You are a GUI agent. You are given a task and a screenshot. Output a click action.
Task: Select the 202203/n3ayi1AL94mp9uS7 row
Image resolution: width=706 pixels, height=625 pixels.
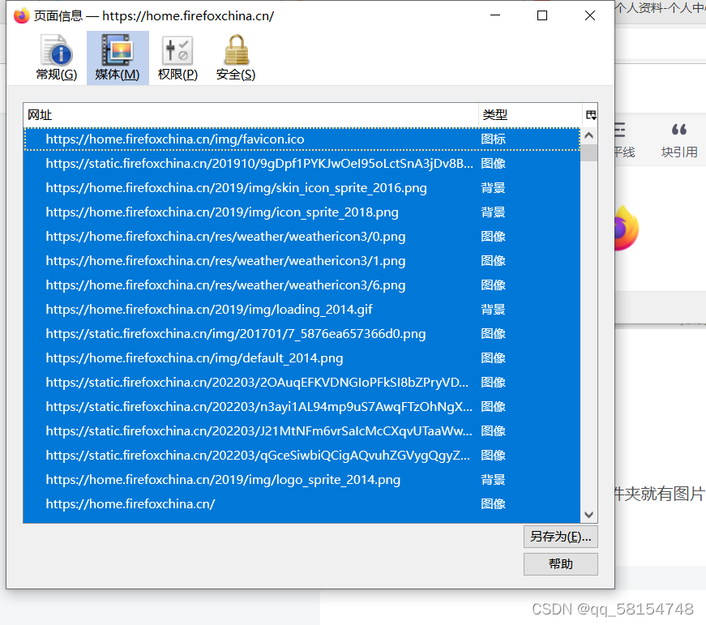pos(302,407)
